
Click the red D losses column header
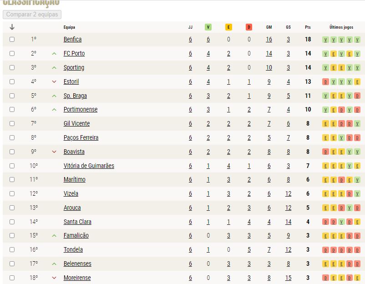[x=249, y=27]
